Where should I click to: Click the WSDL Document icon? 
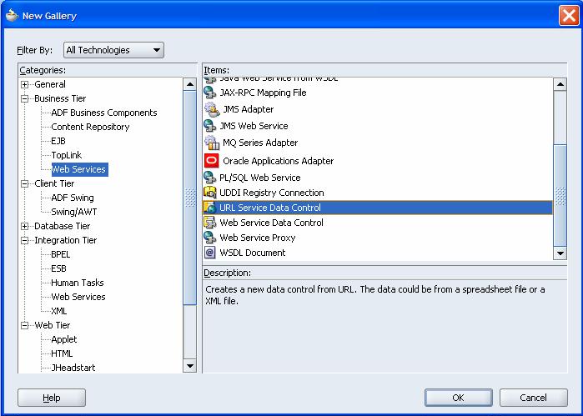[210, 253]
